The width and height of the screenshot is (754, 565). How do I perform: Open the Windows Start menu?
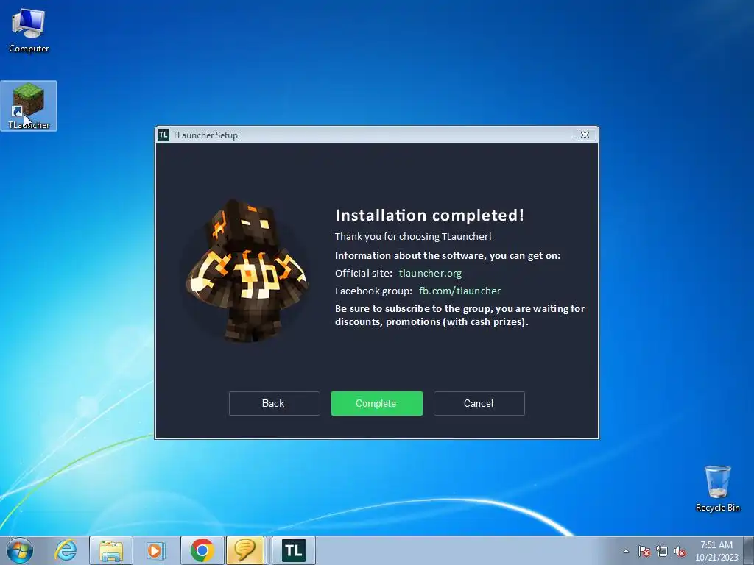pos(20,550)
